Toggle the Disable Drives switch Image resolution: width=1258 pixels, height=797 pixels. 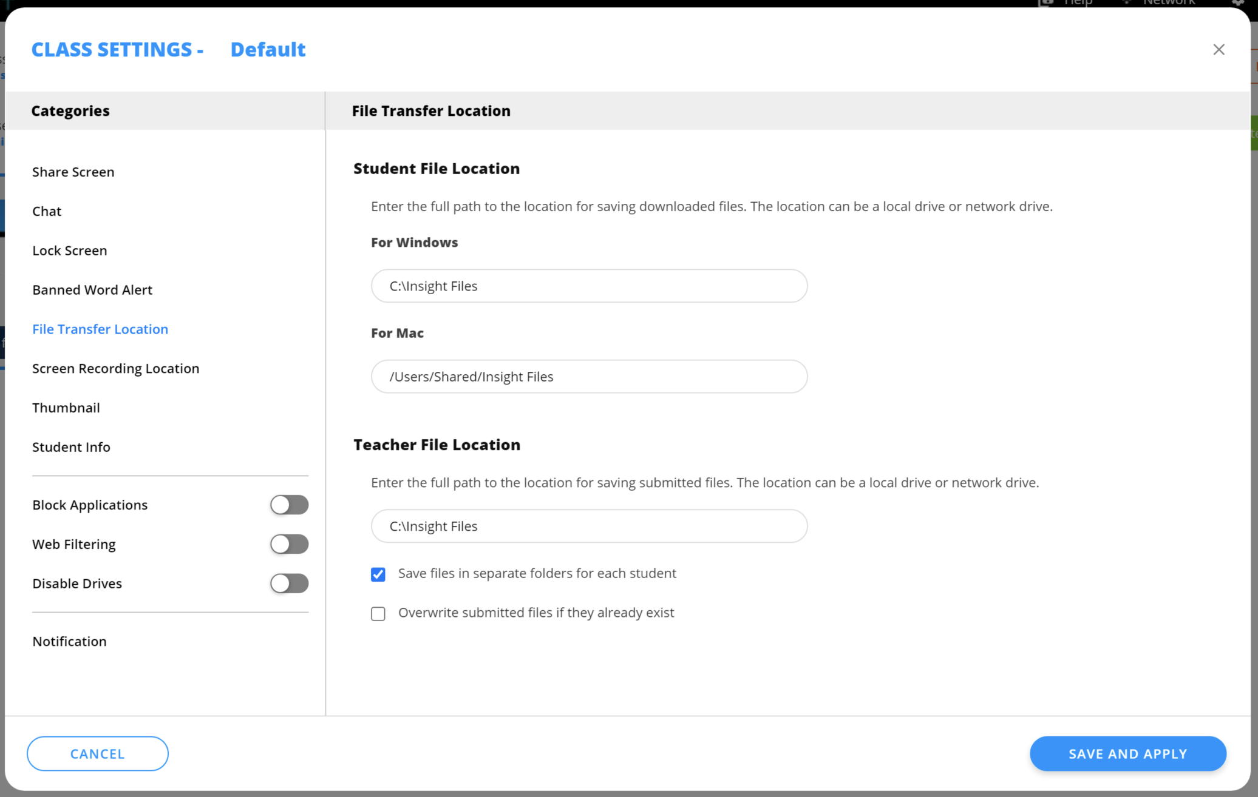click(289, 583)
